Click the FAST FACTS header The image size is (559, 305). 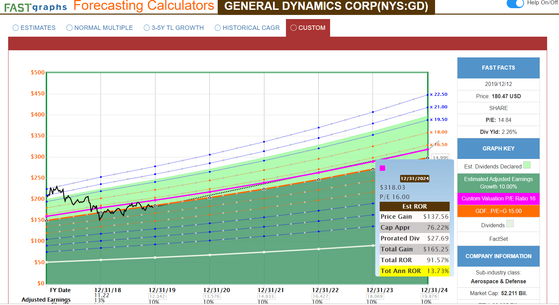coord(499,68)
